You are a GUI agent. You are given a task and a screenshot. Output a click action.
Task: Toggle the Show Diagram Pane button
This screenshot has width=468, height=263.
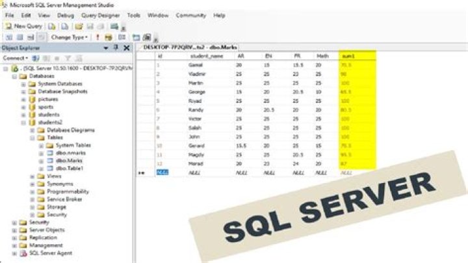(9, 37)
